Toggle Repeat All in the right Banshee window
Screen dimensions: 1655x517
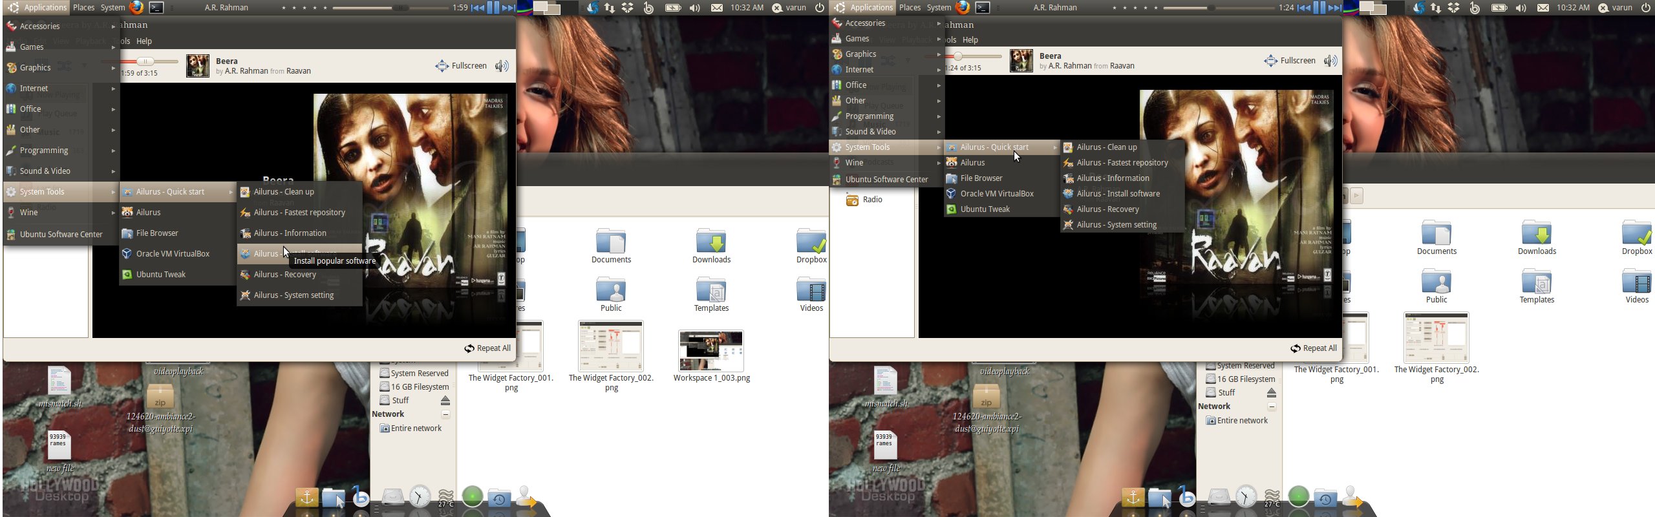[1314, 348]
